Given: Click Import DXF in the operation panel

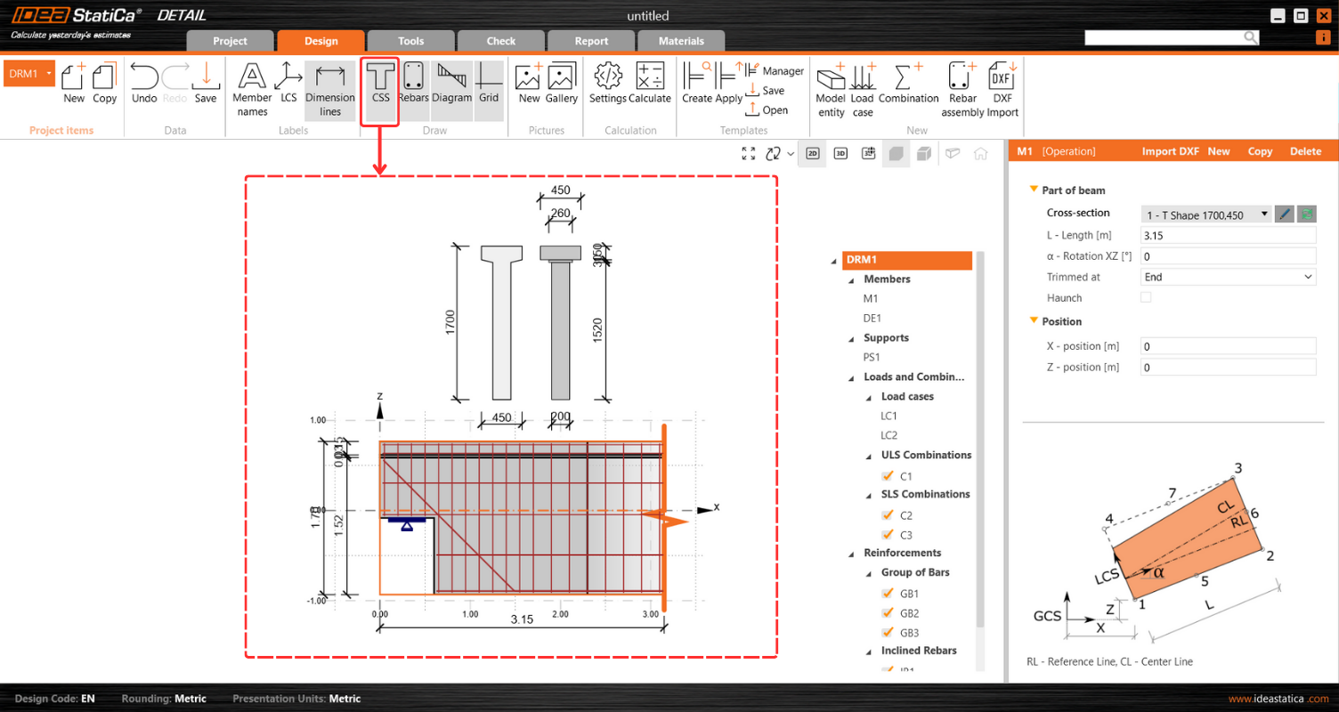Looking at the screenshot, I should pyautogui.click(x=1170, y=151).
